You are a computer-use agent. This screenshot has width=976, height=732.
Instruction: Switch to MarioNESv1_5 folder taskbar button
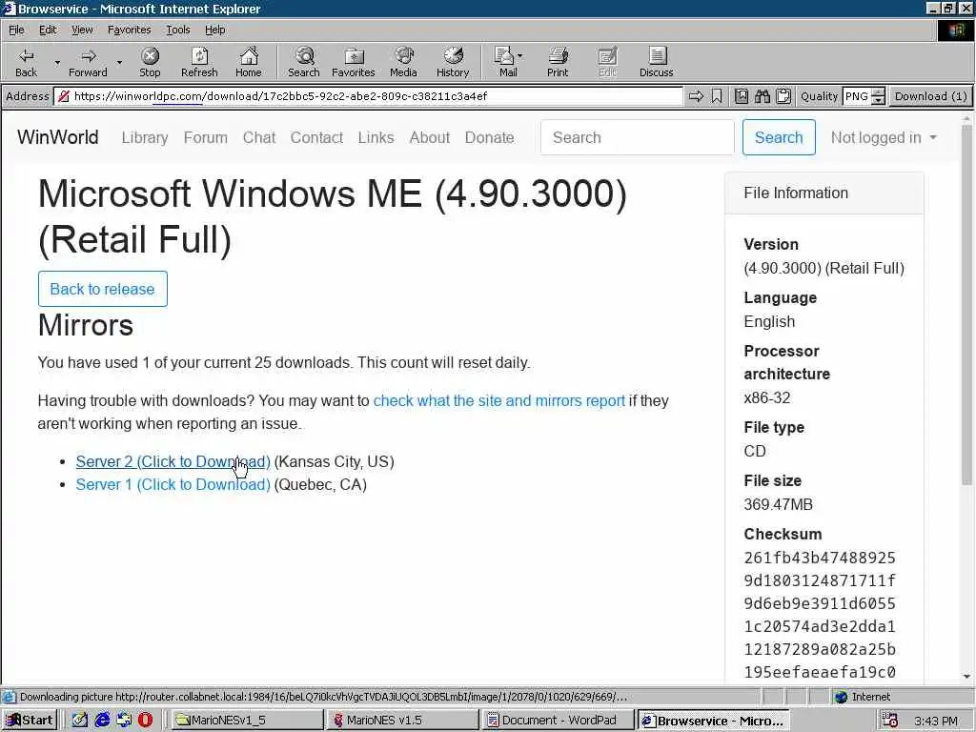click(x=247, y=721)
